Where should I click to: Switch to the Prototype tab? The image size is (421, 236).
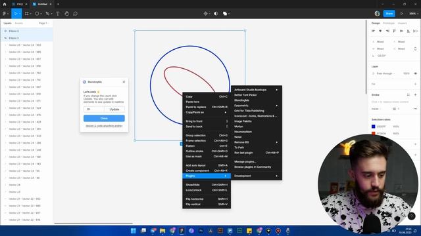pos(389,24)
